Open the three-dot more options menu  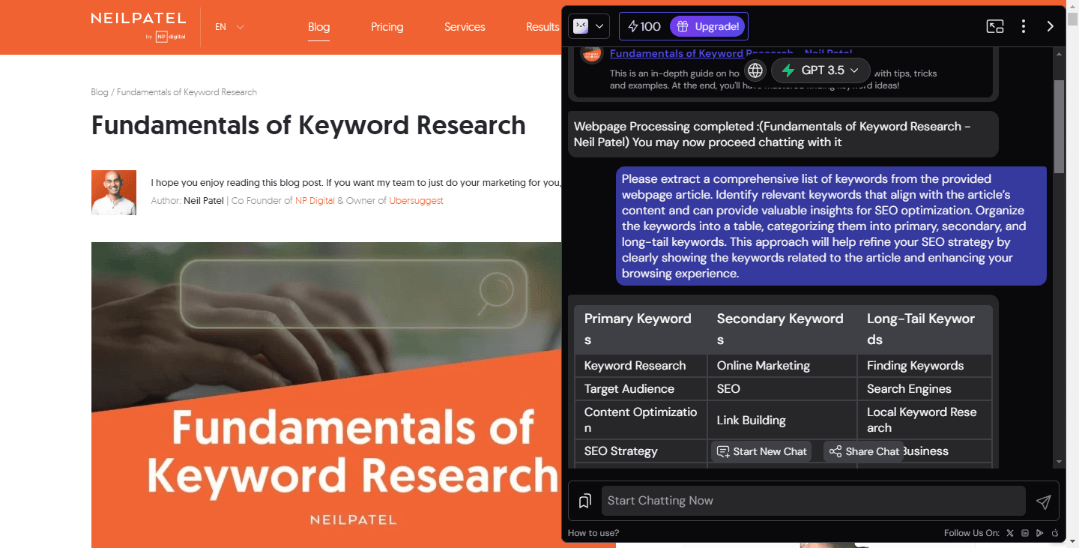coord(1024,26)
